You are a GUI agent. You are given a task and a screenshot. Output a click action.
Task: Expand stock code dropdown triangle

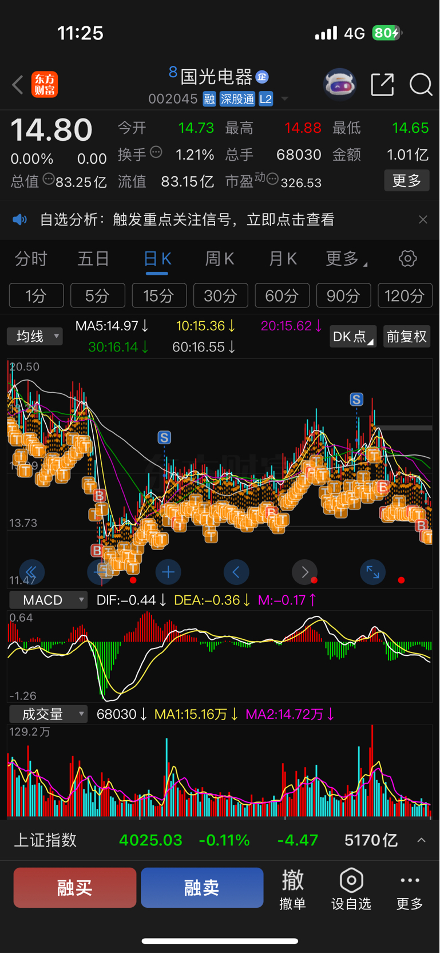(x=284, y=99)
